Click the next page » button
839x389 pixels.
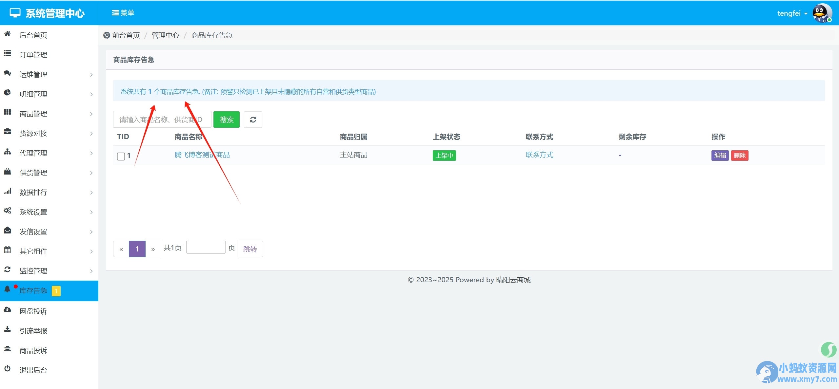tap(153, 249)
